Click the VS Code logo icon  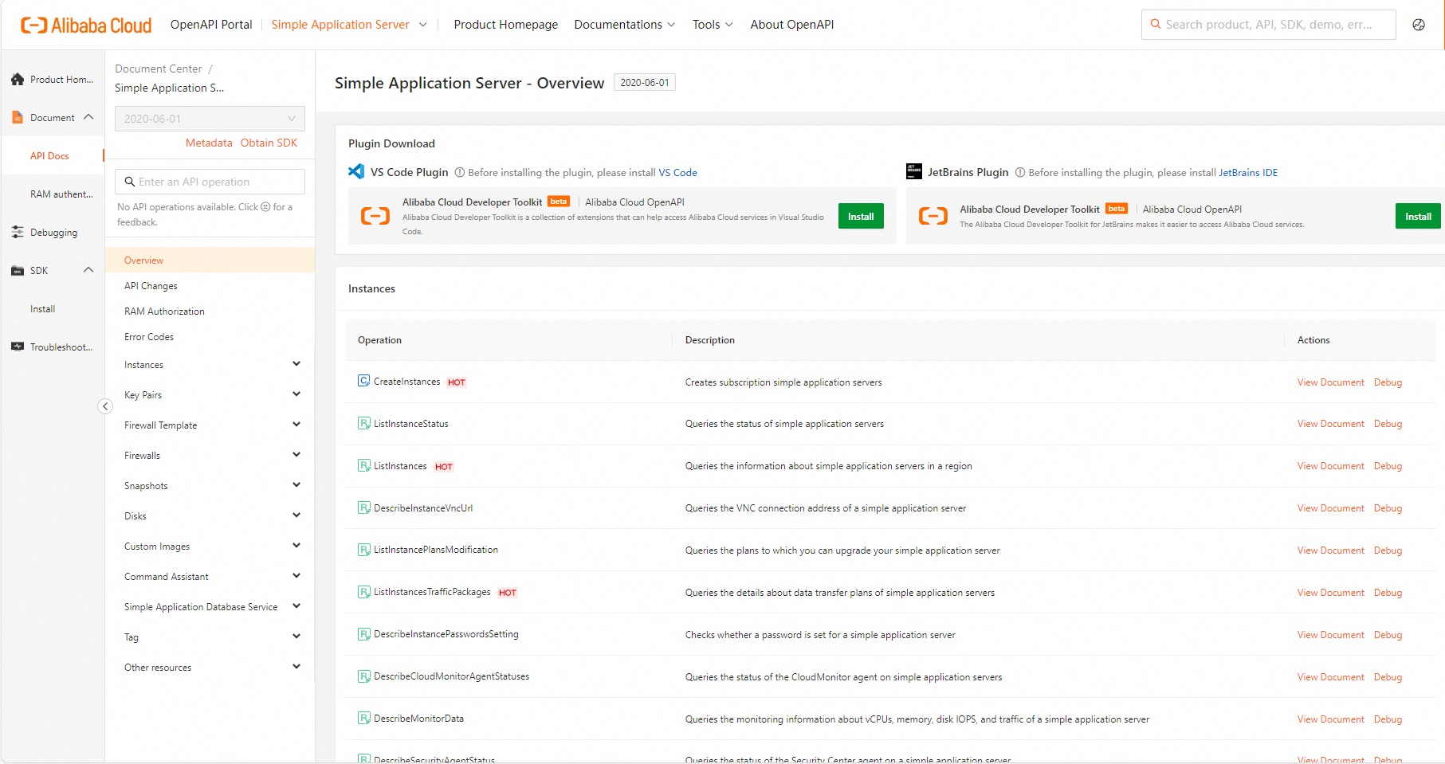pyautogui.click(x=356, y=171)
